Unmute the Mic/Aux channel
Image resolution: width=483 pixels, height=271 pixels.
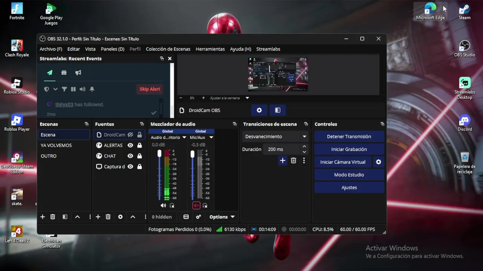click(196, 206)
